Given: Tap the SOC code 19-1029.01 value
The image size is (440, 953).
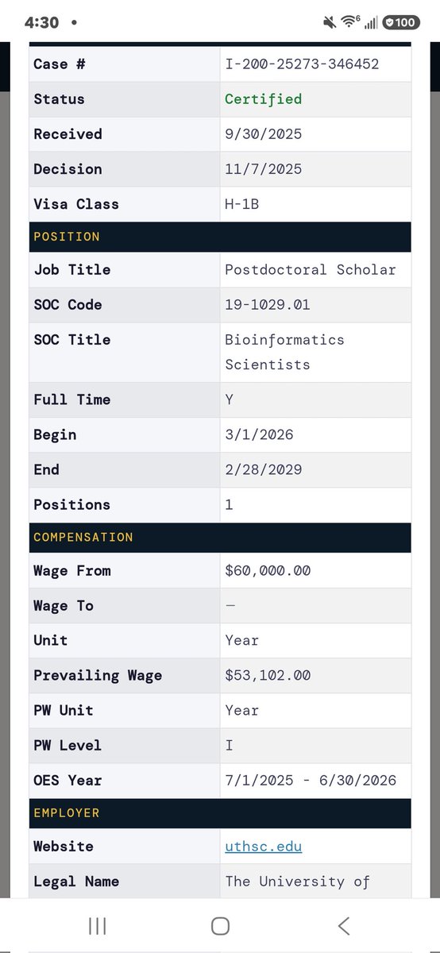Looking at the screenshot, I should [268, 305].
